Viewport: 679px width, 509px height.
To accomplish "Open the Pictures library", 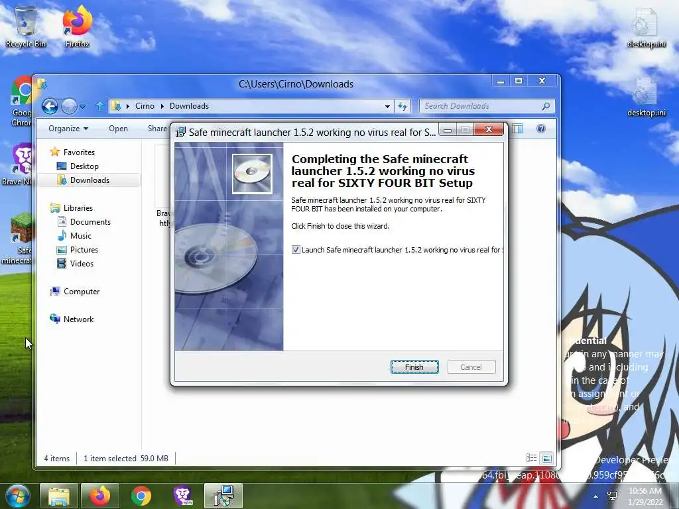I will click(78, 250).
